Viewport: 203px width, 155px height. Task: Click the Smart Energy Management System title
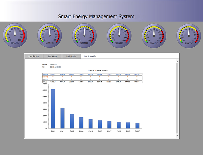96,17
